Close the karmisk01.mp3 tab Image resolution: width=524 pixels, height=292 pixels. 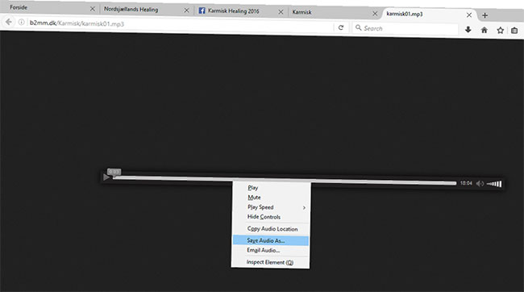click(x=469, y=15)
